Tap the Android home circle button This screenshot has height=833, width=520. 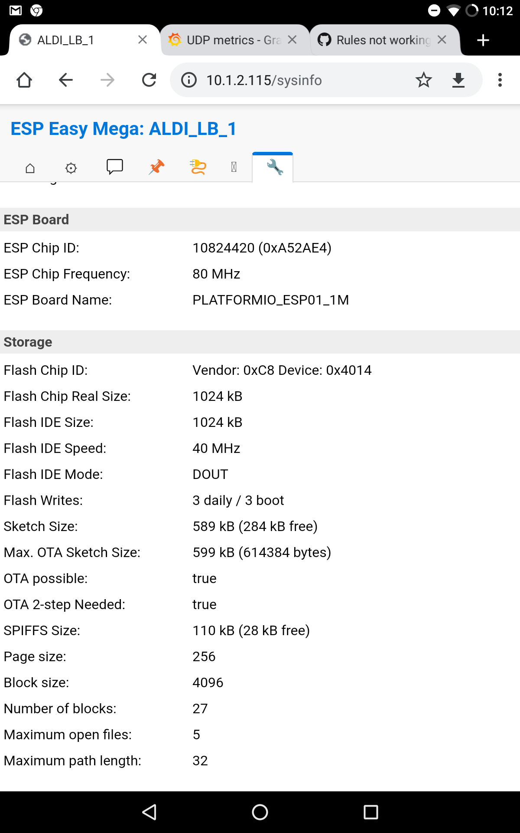(260, 812)
